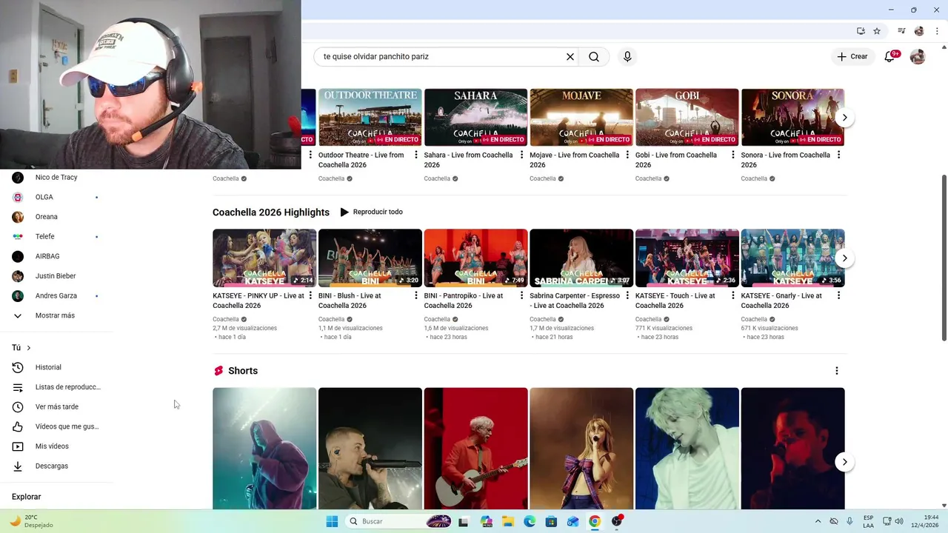Open options for KATSEYE Touch video
The width and height of the screenshot is (948, 533).
[x=733, y=295]
